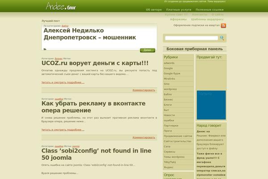The height and width of the screenshot is (179, 268).
Task: Select the Яндекс rubric
Action: point(168,167)
